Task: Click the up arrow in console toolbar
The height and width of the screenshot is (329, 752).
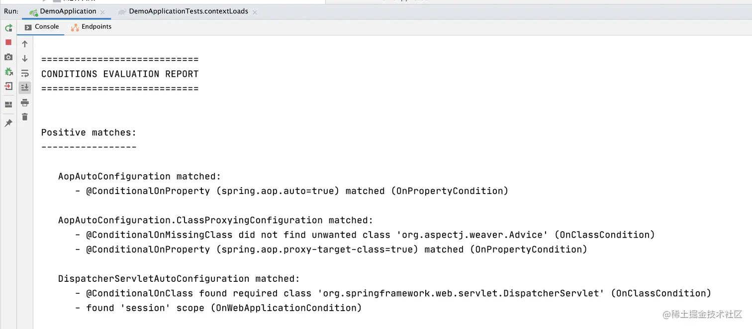Action: 25,44
